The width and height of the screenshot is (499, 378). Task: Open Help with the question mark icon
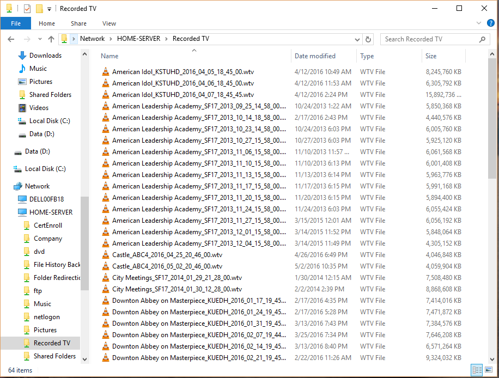(x=491, y=23)
